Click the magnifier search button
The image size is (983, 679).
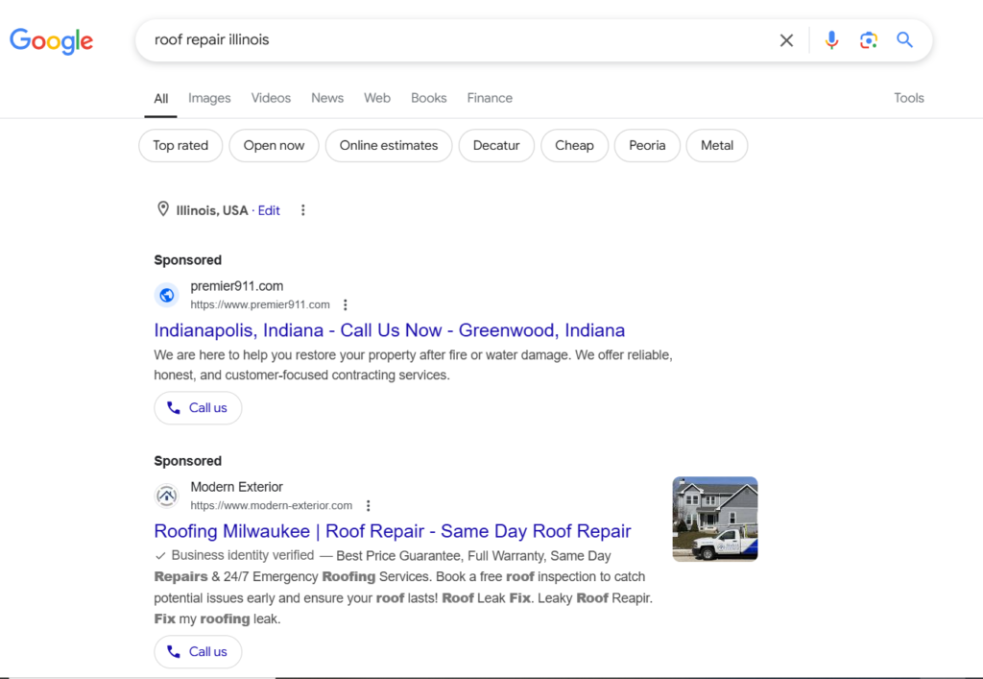point(904,40)
